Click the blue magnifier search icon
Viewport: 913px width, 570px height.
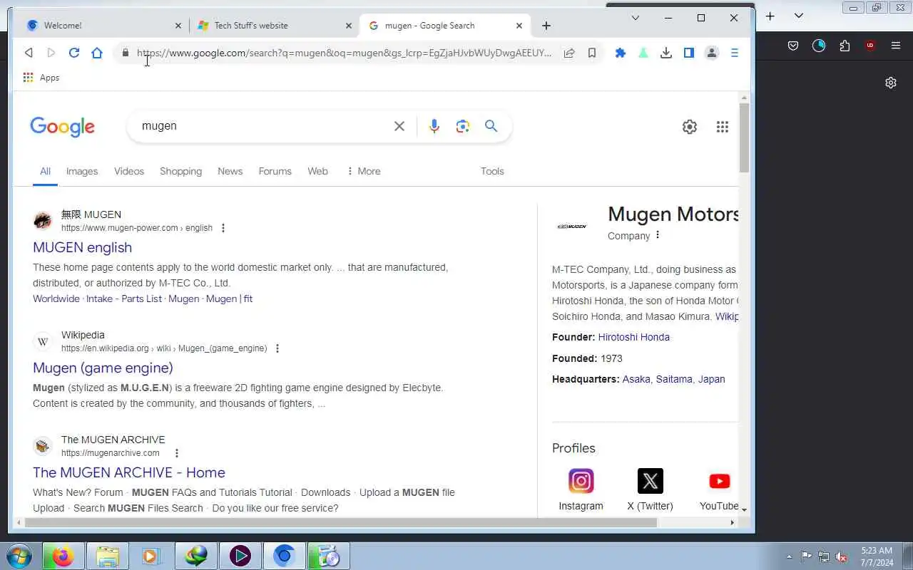tap(491, 126)
